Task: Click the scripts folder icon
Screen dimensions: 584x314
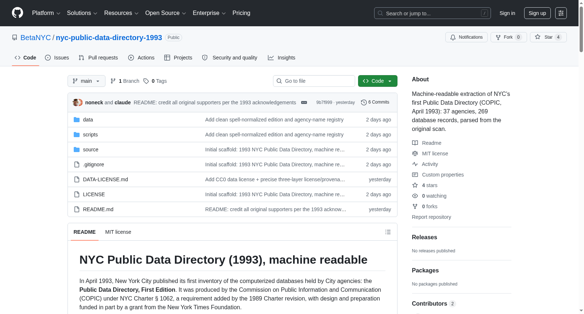Action: point(77,135)
